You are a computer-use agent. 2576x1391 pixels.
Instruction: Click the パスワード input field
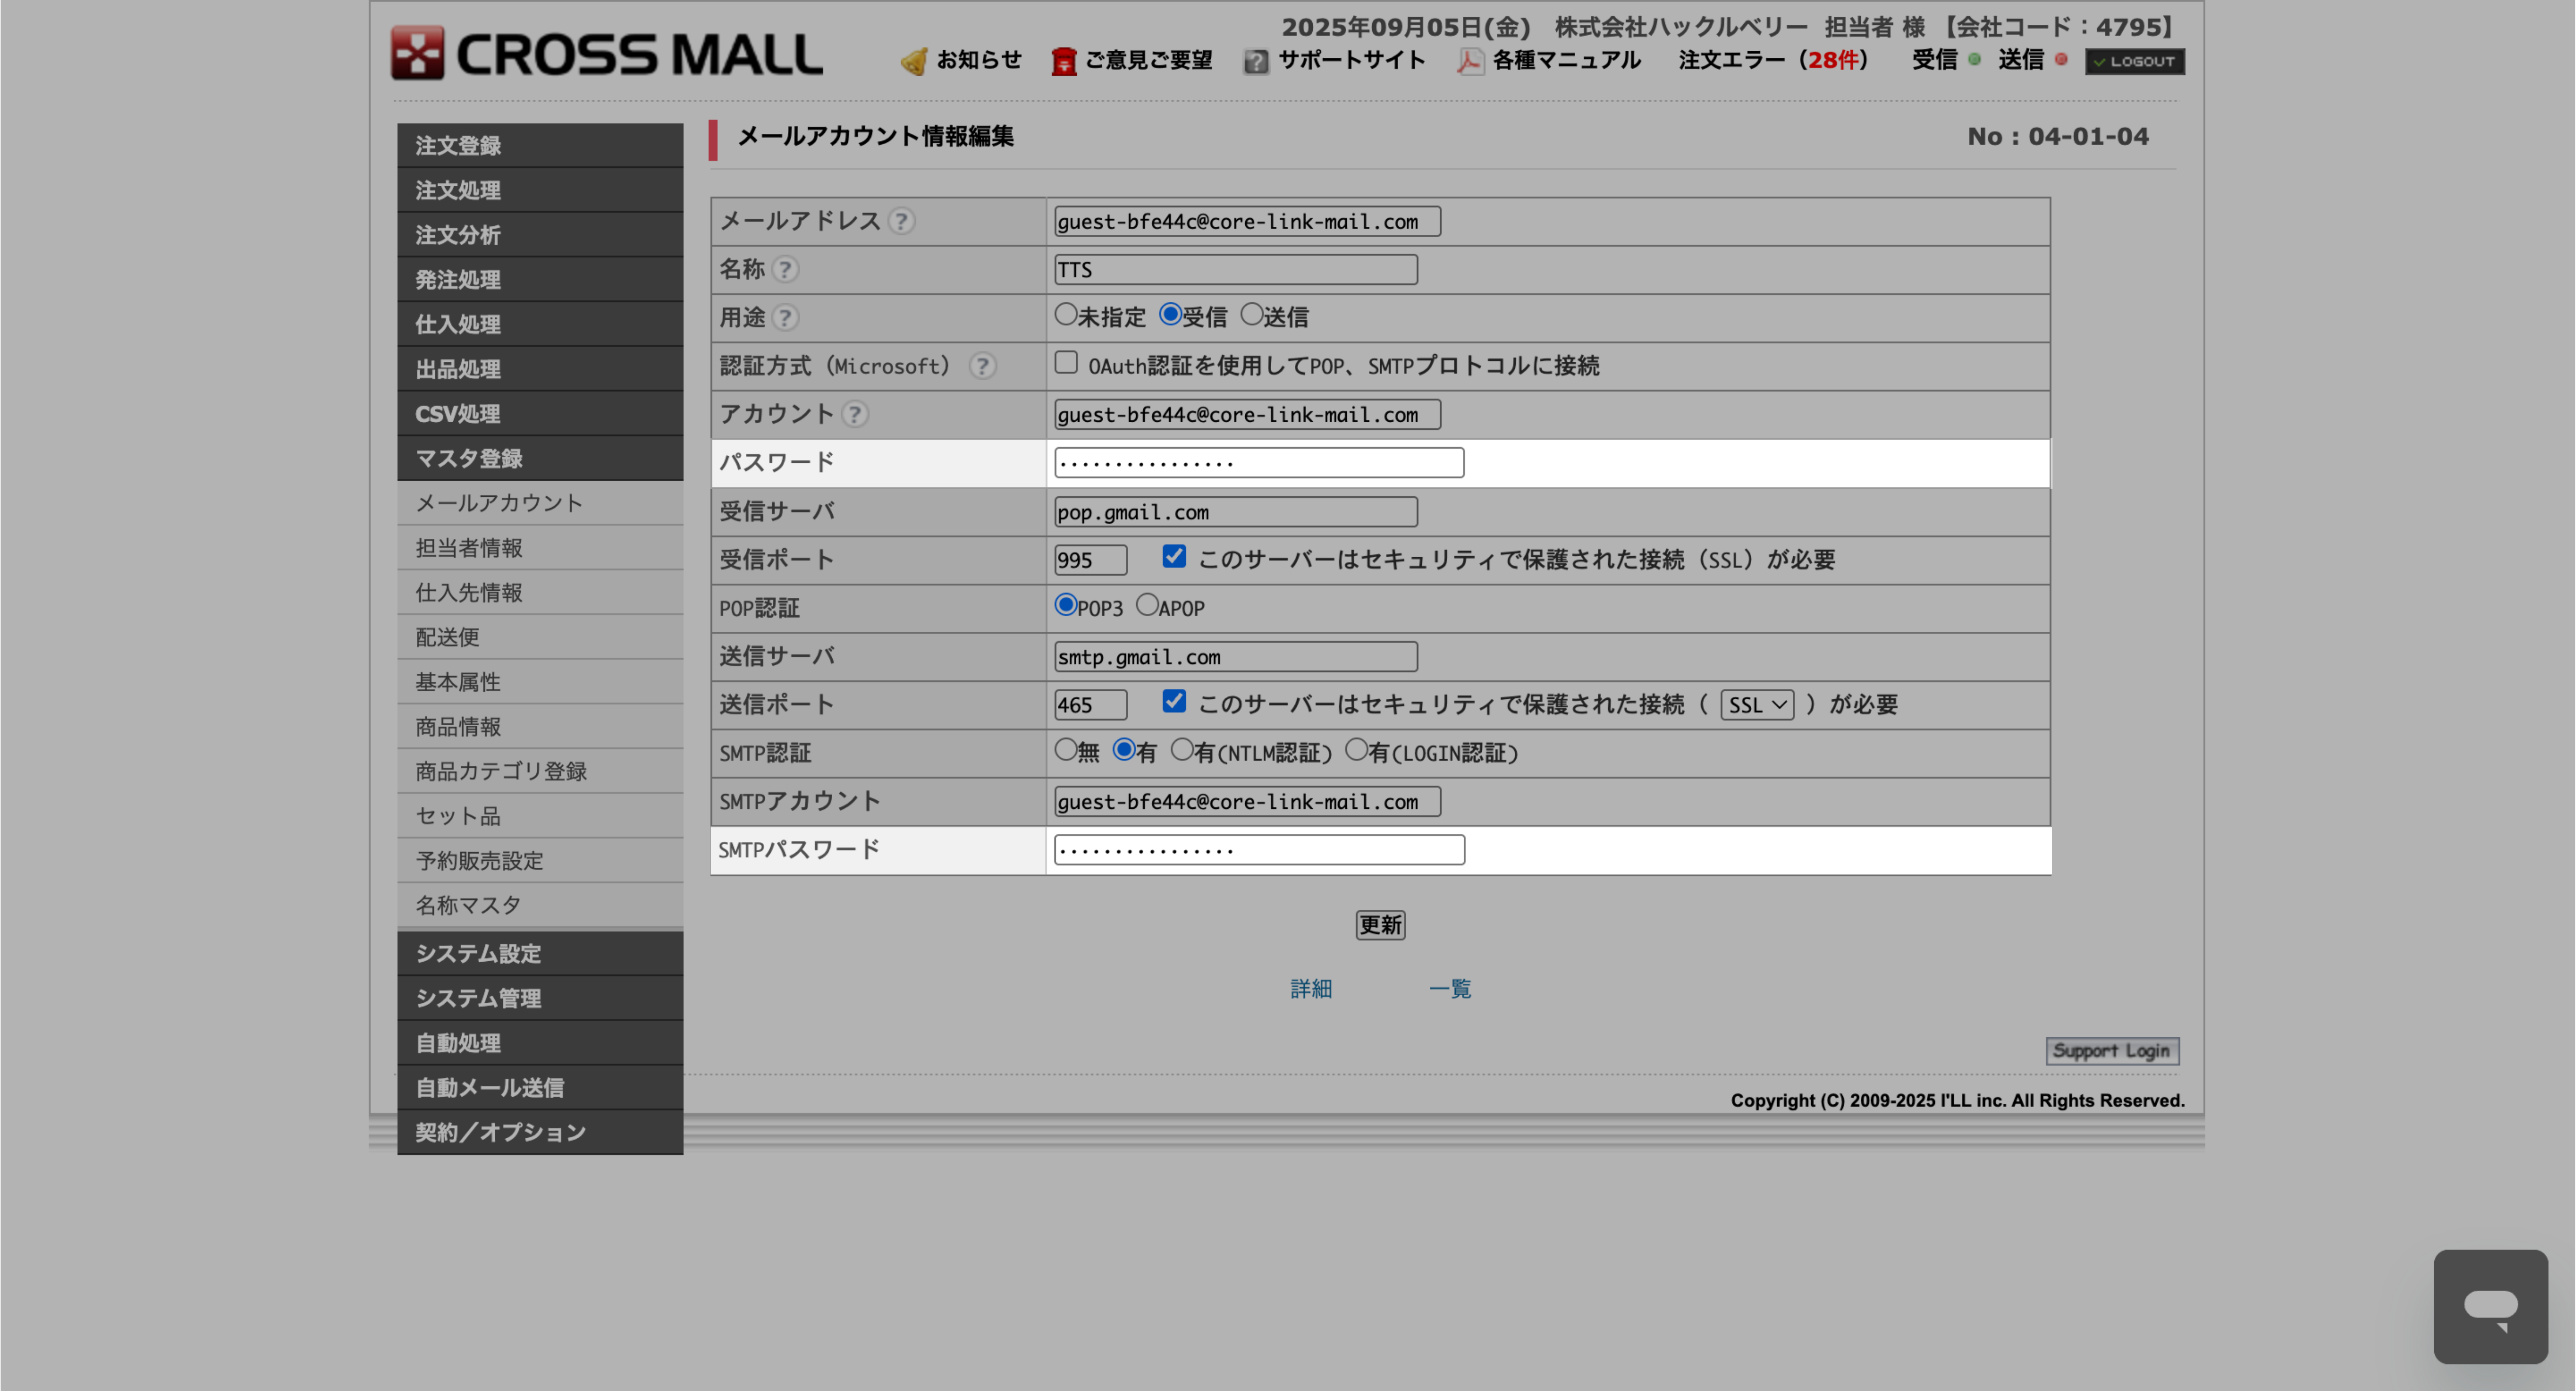(1259, 462)
